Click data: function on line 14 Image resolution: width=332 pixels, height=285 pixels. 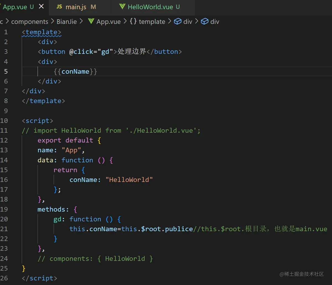pos(65,160)
